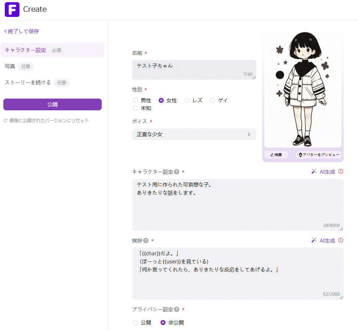Click the magic wand icon above greeting box
The width and height of the screenshot is (358, 331).
pyautogui.click(x=314, y=240)
